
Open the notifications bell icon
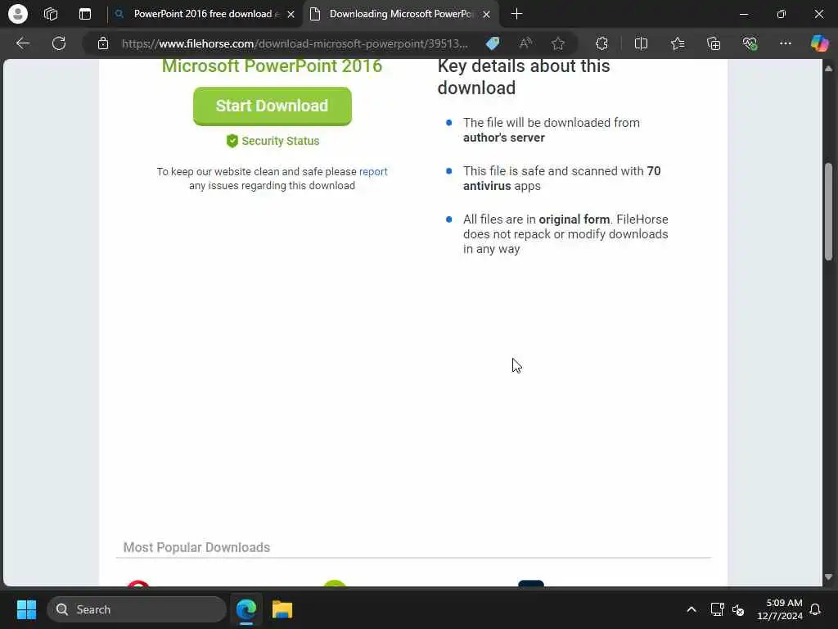816,609
